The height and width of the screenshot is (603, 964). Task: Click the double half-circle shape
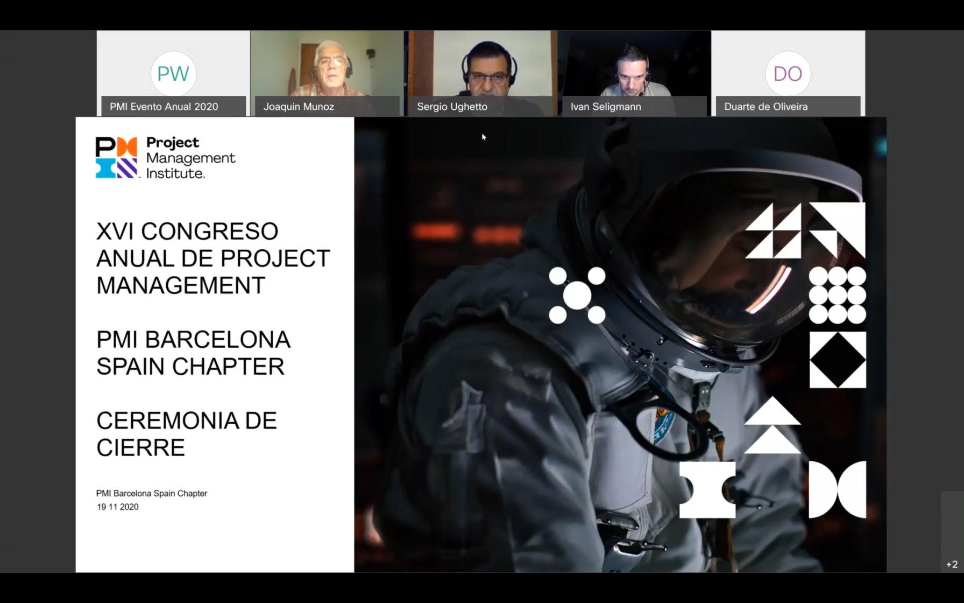(837, 489)
